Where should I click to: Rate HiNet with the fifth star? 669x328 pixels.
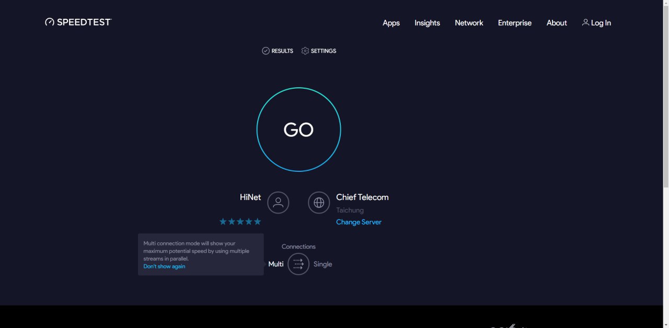[x=257, y=221]
